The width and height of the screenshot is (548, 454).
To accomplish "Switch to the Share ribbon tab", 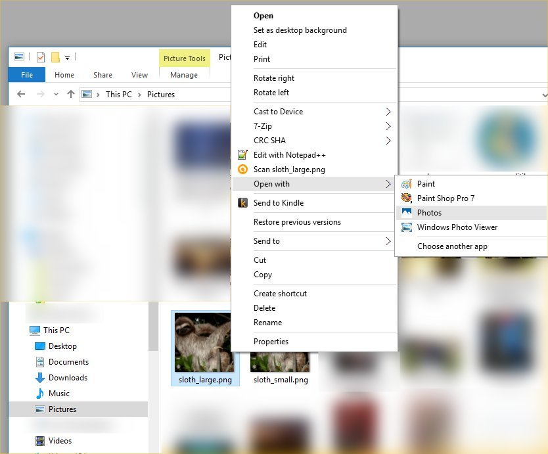I will pos(103,75).
